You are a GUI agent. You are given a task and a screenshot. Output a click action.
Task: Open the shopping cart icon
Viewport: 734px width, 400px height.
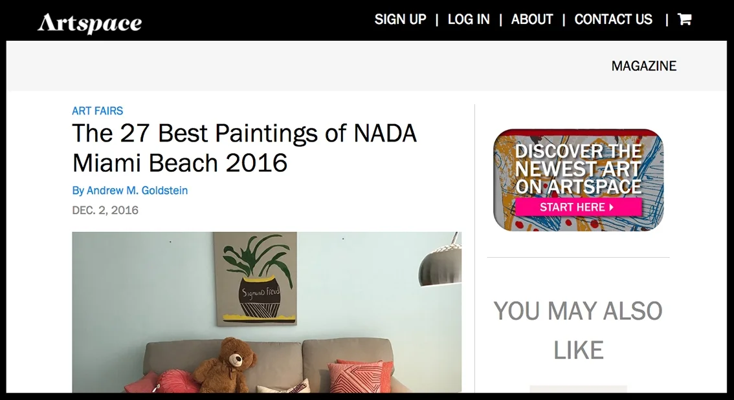tap(684, 19)
